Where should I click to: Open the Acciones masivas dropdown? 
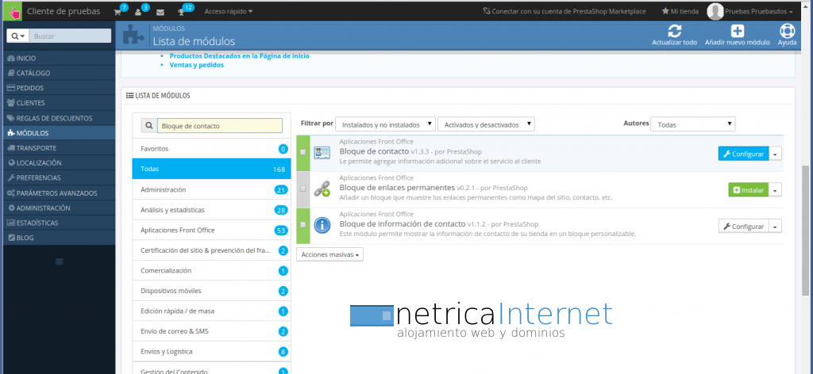pyautogui.click(x=329, y=254)
